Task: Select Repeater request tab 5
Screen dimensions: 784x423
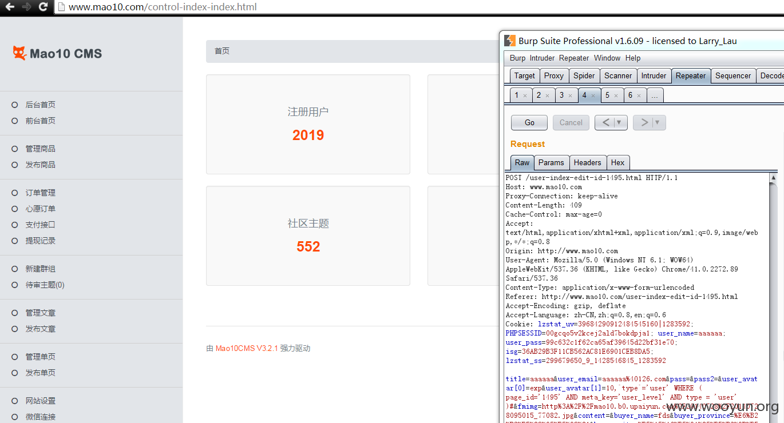Action: pos(608,95)
